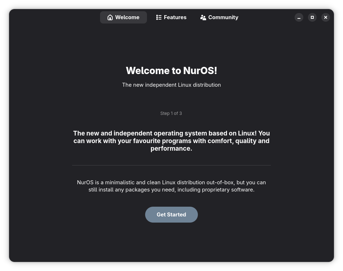Switch to the Welcome tab

pos(123,17)
